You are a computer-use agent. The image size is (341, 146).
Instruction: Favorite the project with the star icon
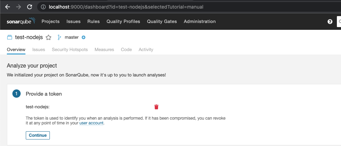[48, 37]
